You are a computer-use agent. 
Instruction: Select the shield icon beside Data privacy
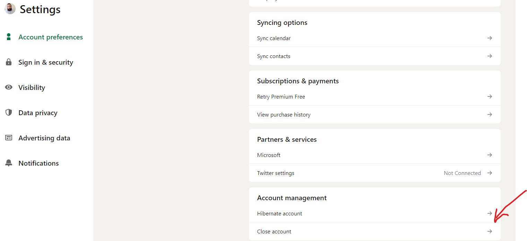click(9, 112)
